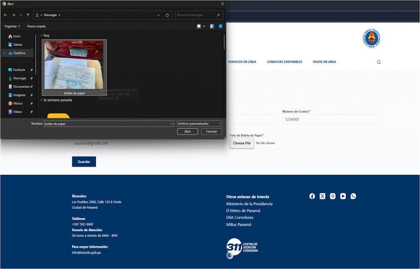Open the Archivos personalizados file type dropdown
This screenshot has width=420, height=269.
pos(199,123)
